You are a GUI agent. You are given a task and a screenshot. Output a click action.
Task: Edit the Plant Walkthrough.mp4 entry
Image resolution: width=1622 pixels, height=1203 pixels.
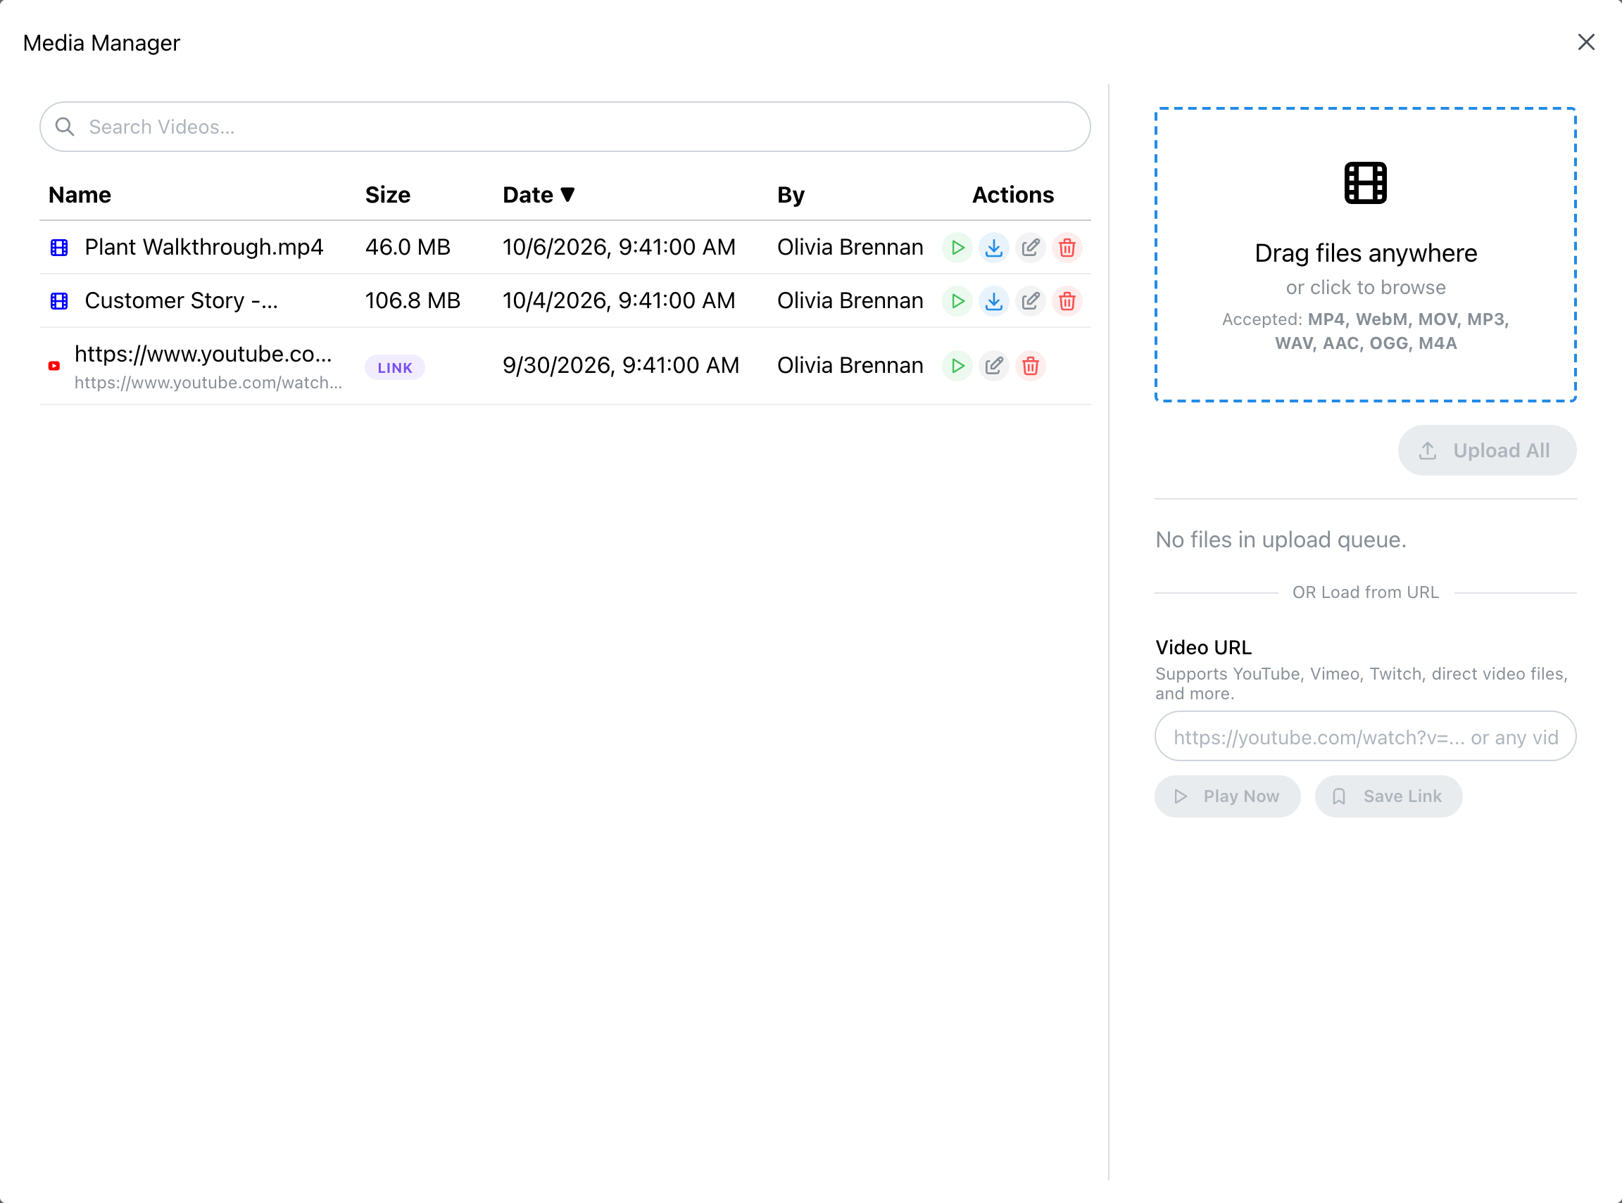click(1031, 248)
